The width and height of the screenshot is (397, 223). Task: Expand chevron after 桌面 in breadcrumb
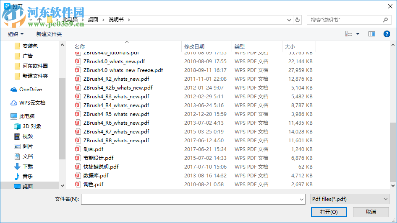[x=103, y=20]
